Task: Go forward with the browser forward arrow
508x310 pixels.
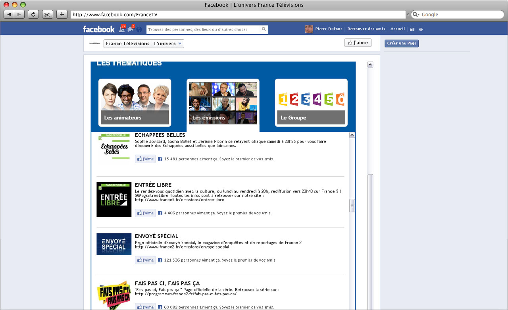Action: [x=19, y=14]
